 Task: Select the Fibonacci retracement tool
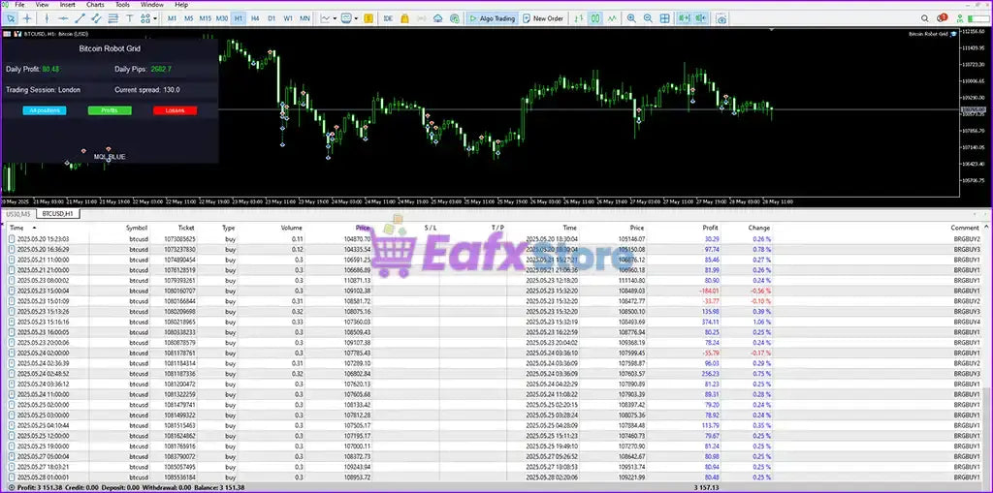[x=112, y=18]
